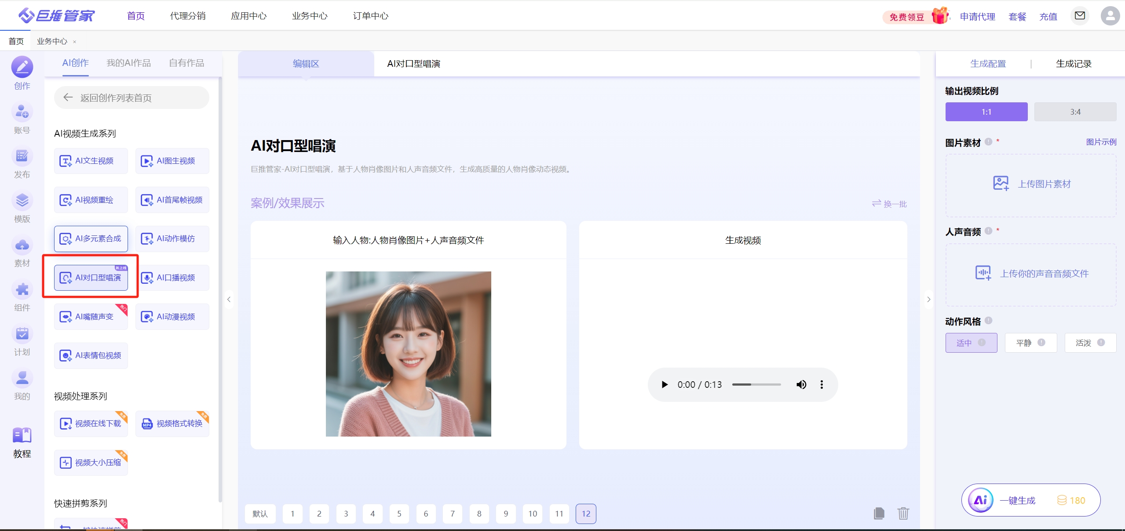Open the 教程 tutorial book icon
Screen dimensions: 1125x531
(x=22, y=436)
